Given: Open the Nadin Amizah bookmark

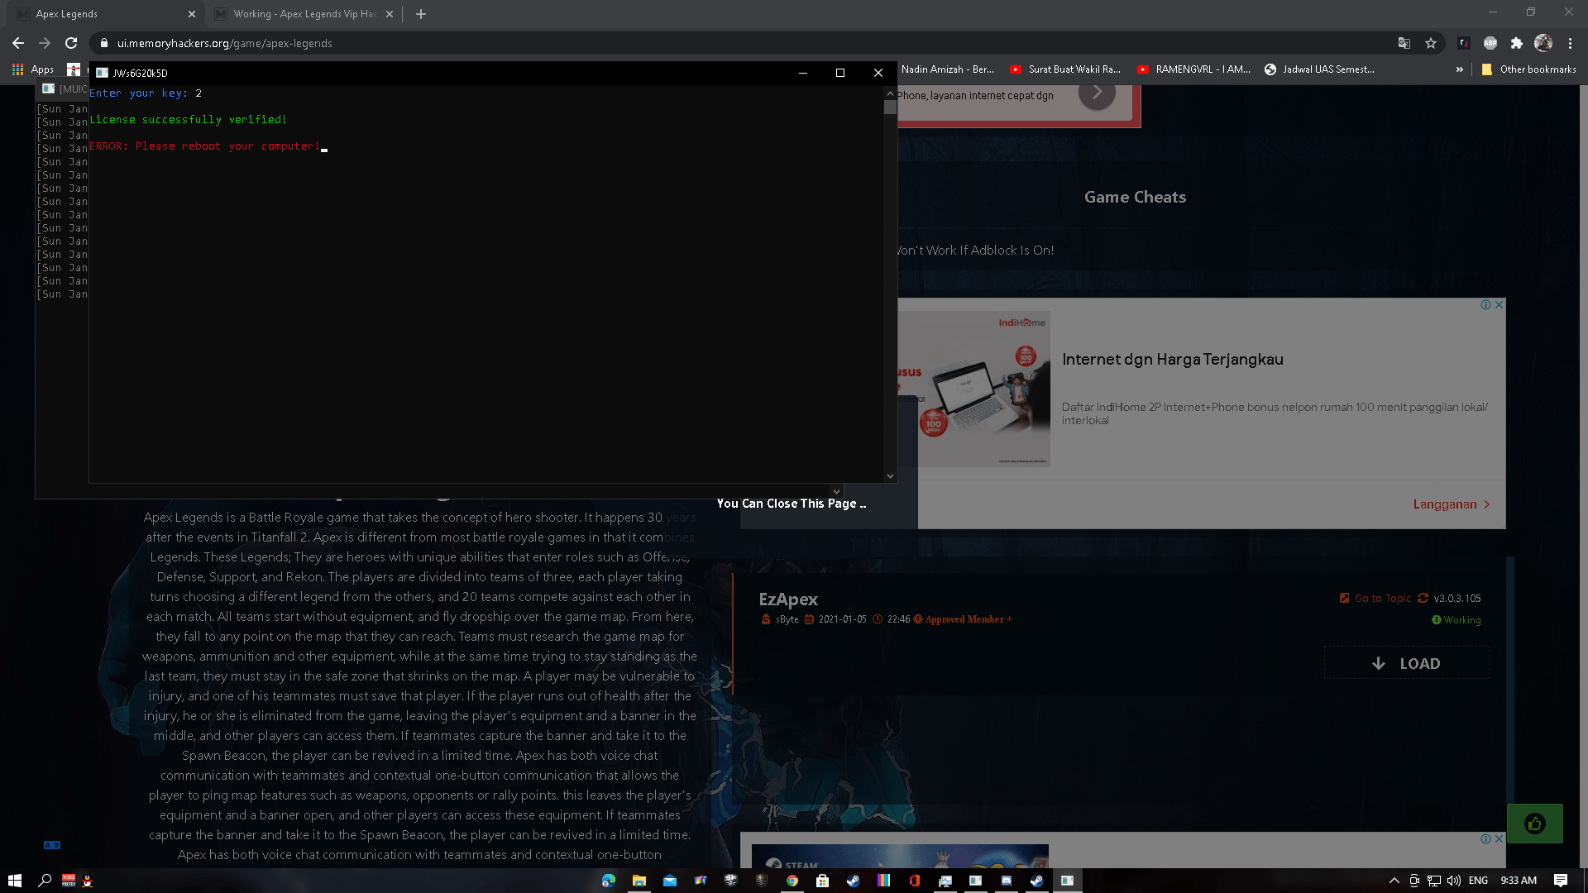Looking at the screenshot, I should 947,69.
